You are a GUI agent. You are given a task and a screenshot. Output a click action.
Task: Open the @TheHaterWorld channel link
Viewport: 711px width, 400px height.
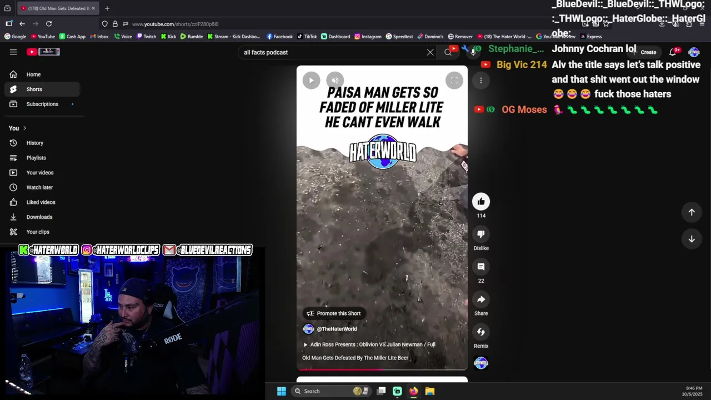pos(337,329)
